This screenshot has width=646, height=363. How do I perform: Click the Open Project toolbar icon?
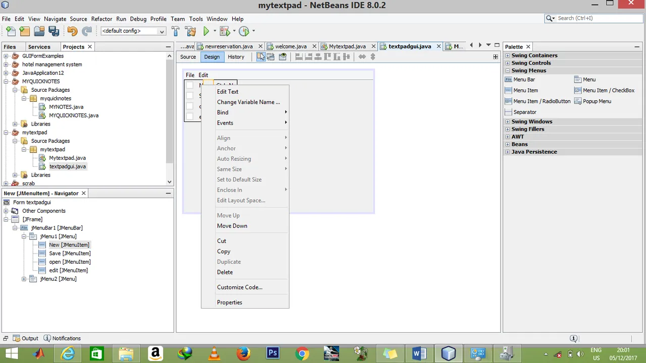[x=39, y=31]
